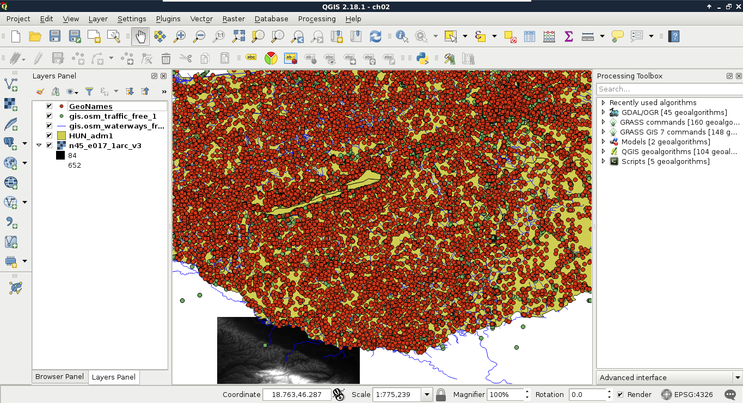Expand QGIS geoalgorithms in Processing Toolbox
Screen dimensions: 743x403
coord(603,152)
